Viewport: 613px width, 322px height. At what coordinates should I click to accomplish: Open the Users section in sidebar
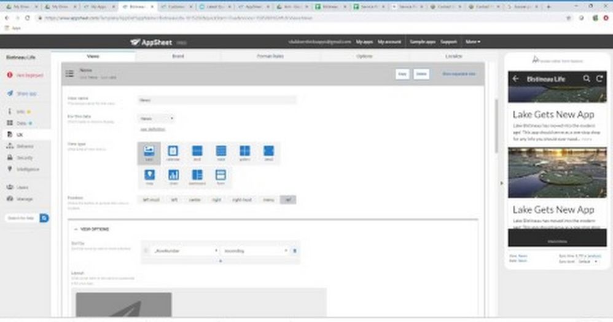click(22, 187)
